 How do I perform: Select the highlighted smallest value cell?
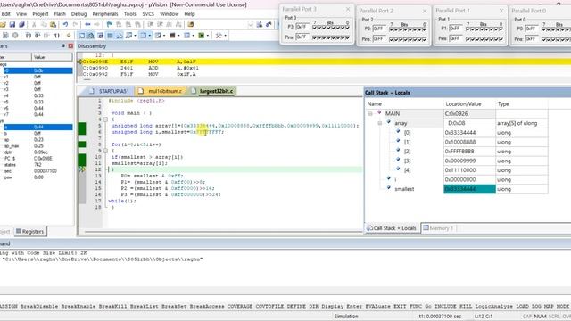tap(469, 189)
